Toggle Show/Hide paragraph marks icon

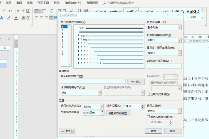(x=86, y=11)
